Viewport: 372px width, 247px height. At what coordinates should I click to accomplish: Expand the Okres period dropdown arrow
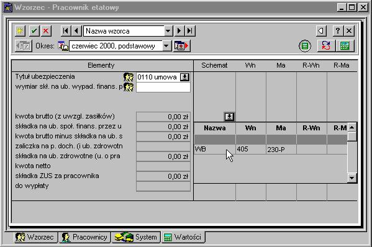point(166,46)
